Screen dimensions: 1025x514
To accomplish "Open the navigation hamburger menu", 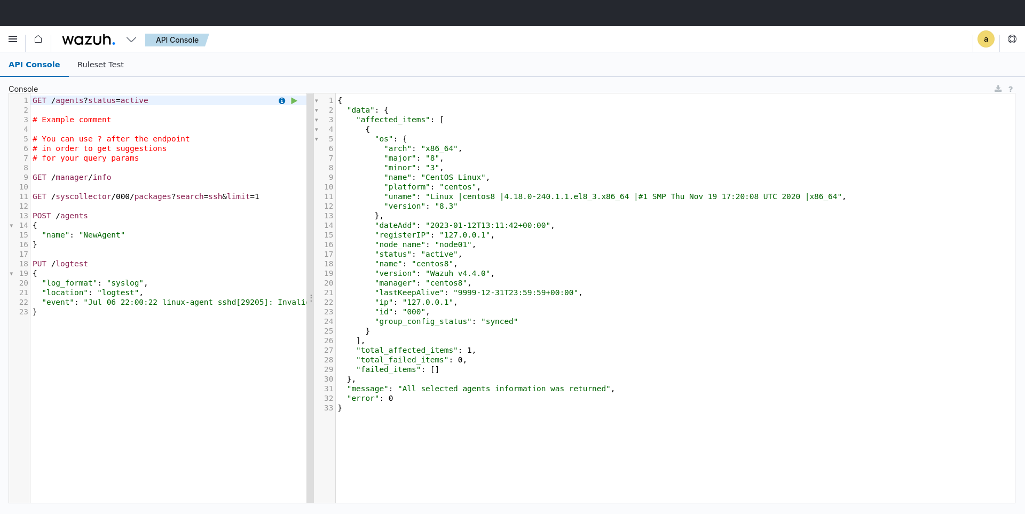I will [x=13, y=39].
